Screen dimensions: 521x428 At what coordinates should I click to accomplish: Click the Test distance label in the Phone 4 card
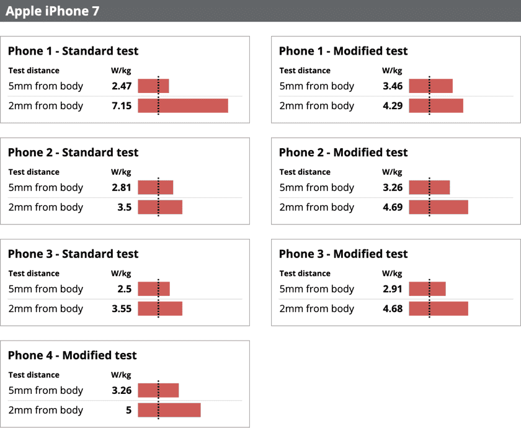coord(33,375)
